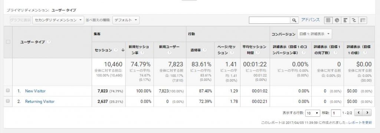Check the Returning Visitor row checkbox
The height and width of the screenshot is (133, 380).
pos(8,101)
